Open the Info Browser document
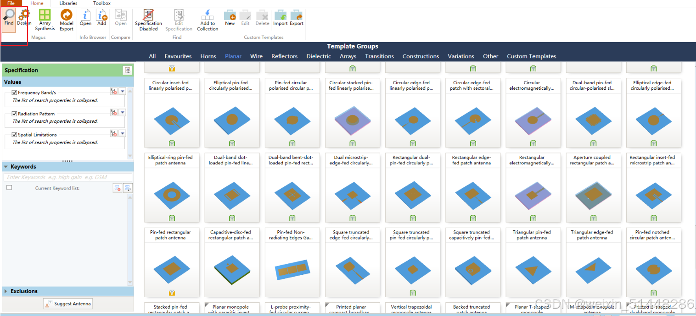This screenshot has width=696, height=316. pos(85,17)
